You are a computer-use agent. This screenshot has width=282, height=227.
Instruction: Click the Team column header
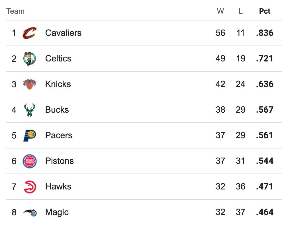tap(15, 11)
